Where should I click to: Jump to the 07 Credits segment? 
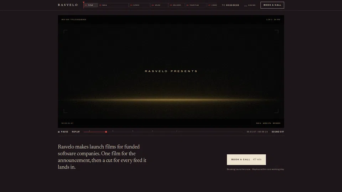(212, 5)
